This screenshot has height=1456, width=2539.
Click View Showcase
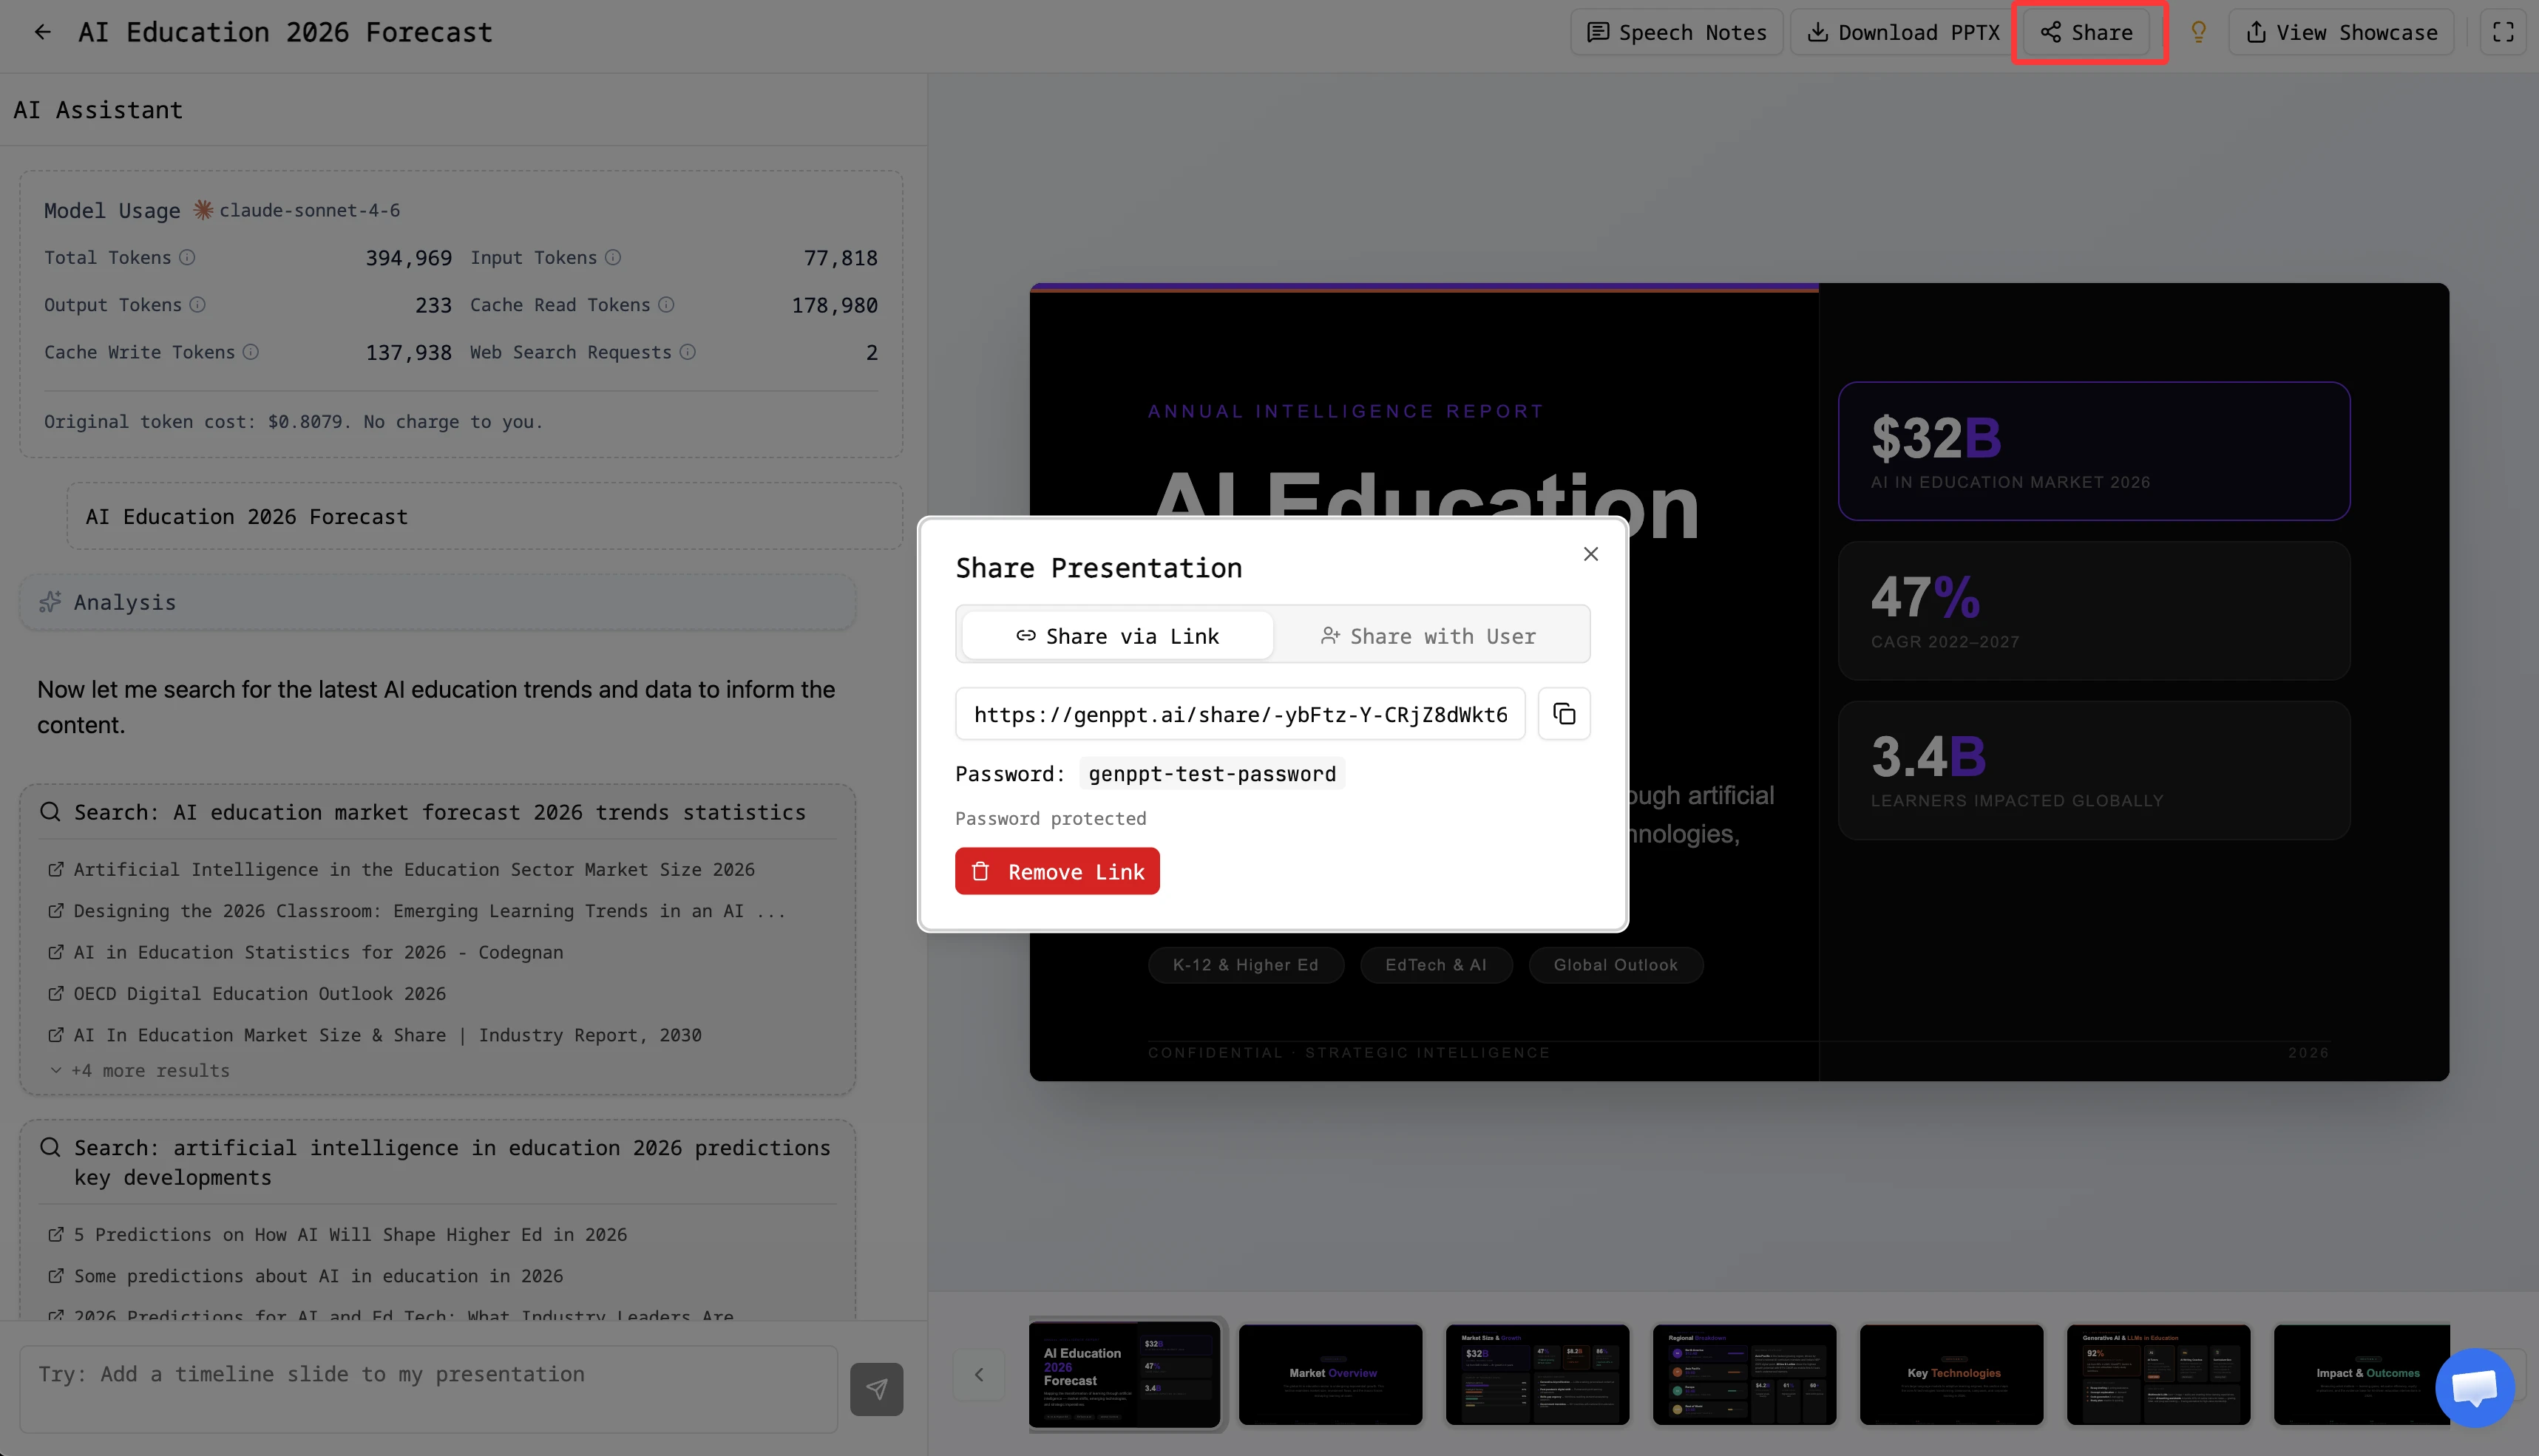[2341, 31]
